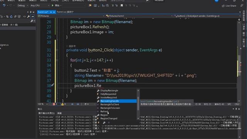Click the references CodeLens above button2_Click
Image resolution: width=247 pixels, height=139 pixels.
71,46
